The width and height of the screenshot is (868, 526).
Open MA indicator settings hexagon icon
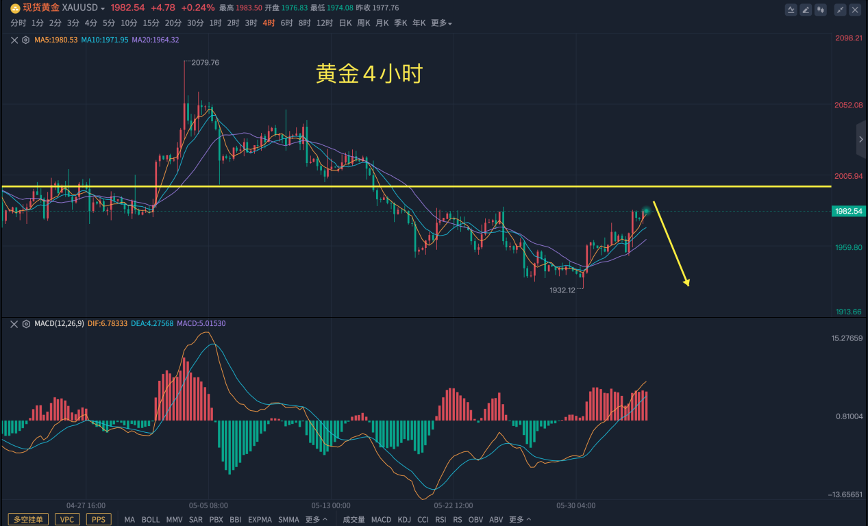26,40
